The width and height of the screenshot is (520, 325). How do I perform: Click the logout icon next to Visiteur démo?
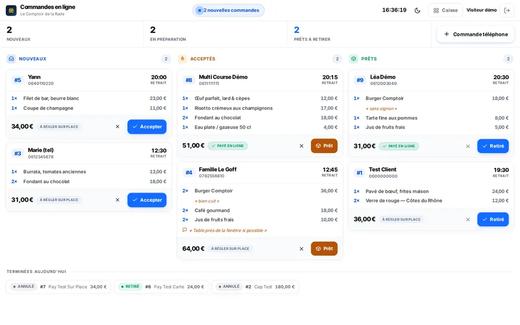coord(507,10)
